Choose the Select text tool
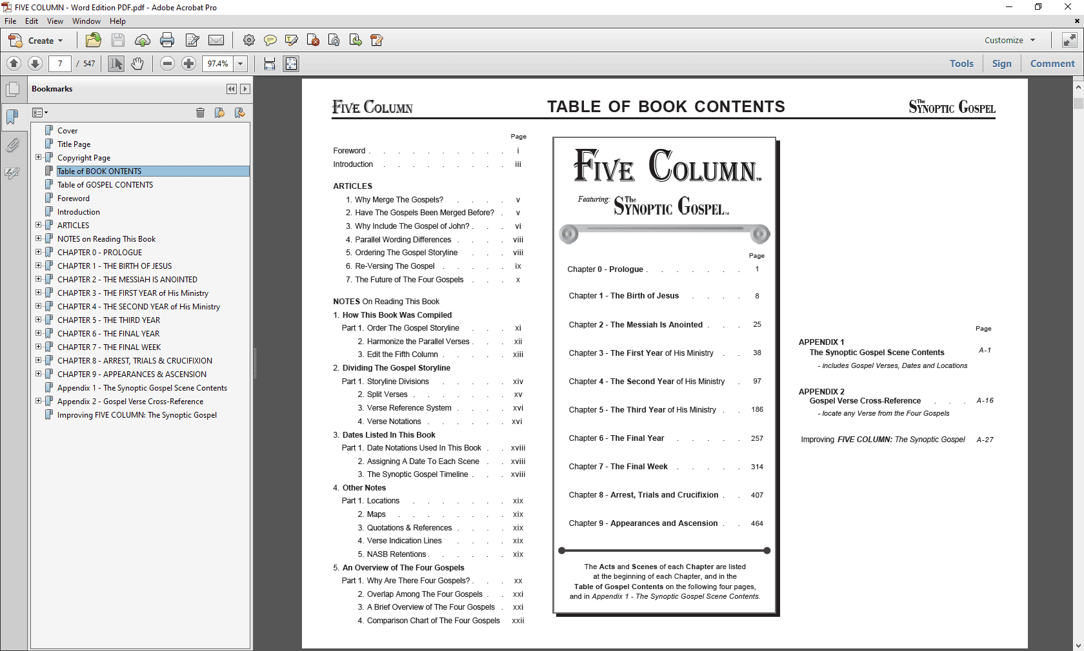 click(x=116, y=63)
